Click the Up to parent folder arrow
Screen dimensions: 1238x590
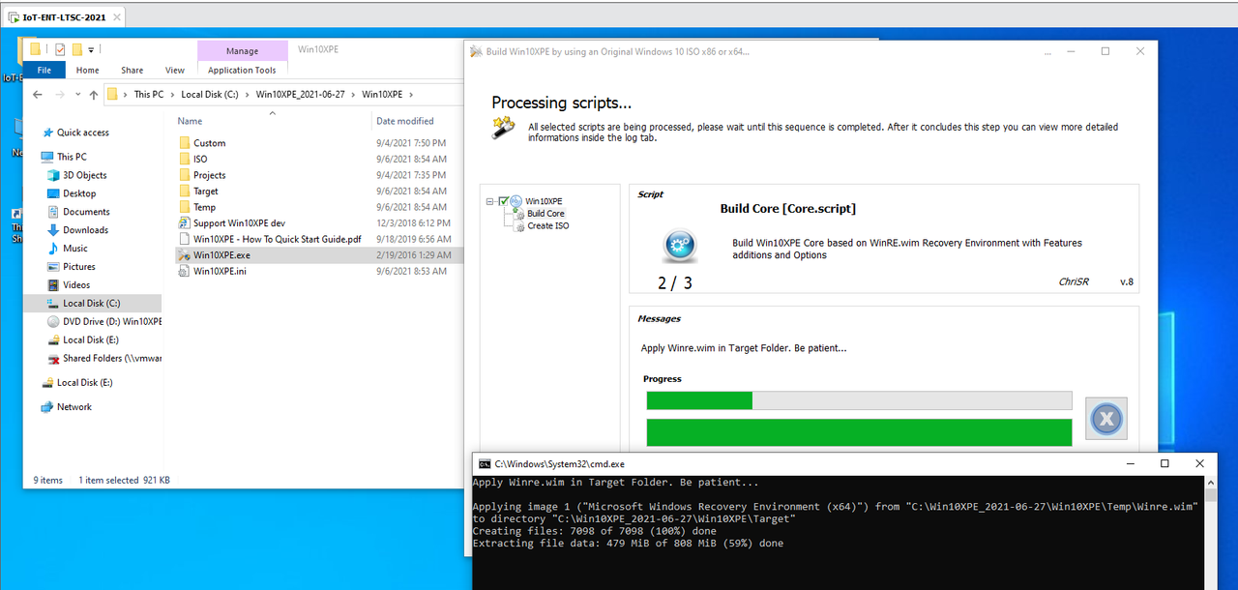point(94,94)
